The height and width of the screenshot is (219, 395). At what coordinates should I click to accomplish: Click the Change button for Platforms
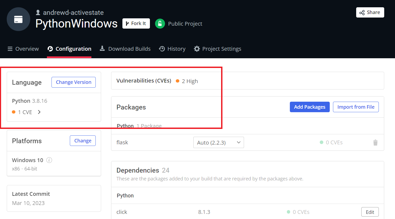(x=83, y=141)
